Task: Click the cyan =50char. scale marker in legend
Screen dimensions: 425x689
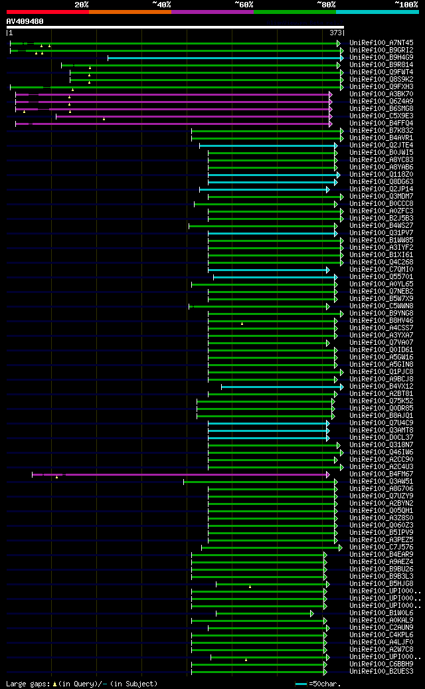Action: 301,684
